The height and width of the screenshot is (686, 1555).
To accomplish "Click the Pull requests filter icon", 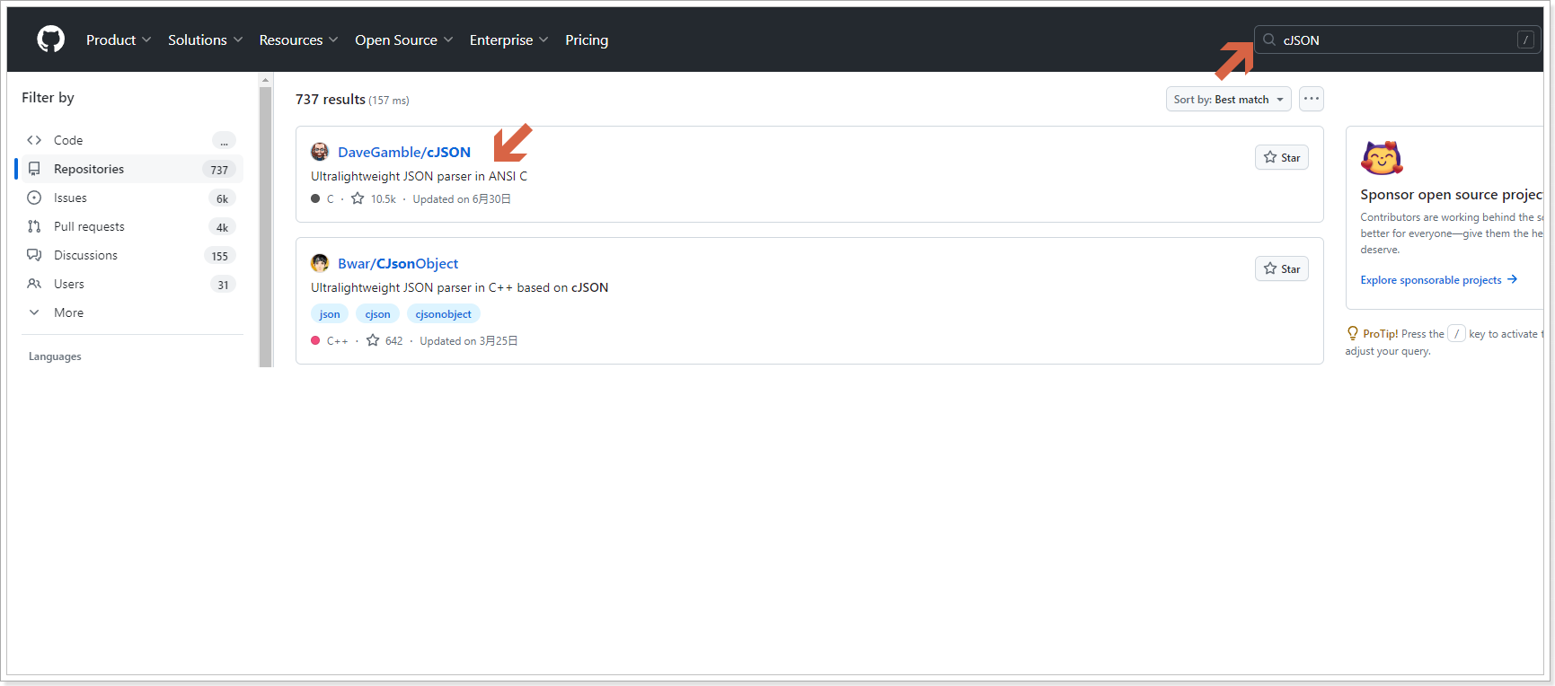I will 34,226.
